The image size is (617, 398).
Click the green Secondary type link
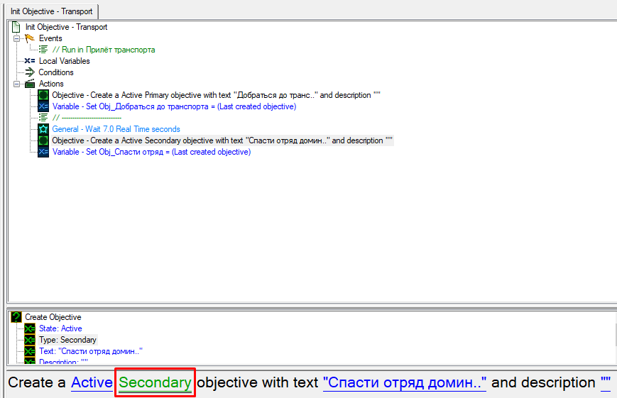[155, 382]
